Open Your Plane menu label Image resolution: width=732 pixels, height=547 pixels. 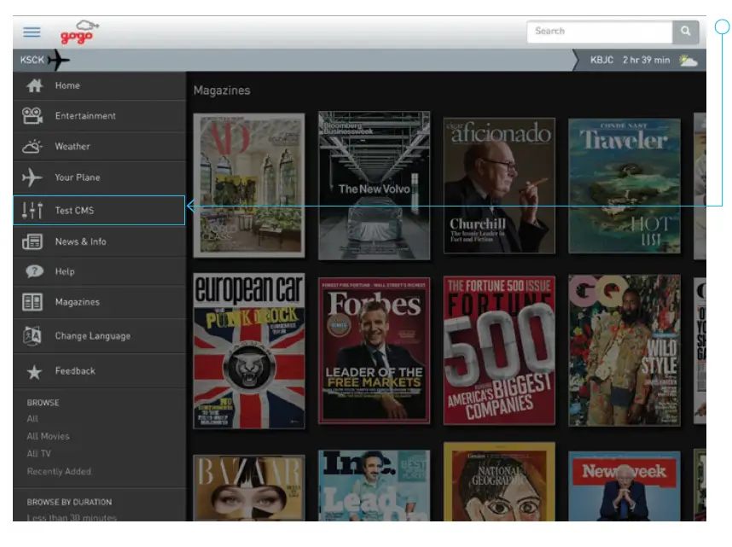click(78, 177)
